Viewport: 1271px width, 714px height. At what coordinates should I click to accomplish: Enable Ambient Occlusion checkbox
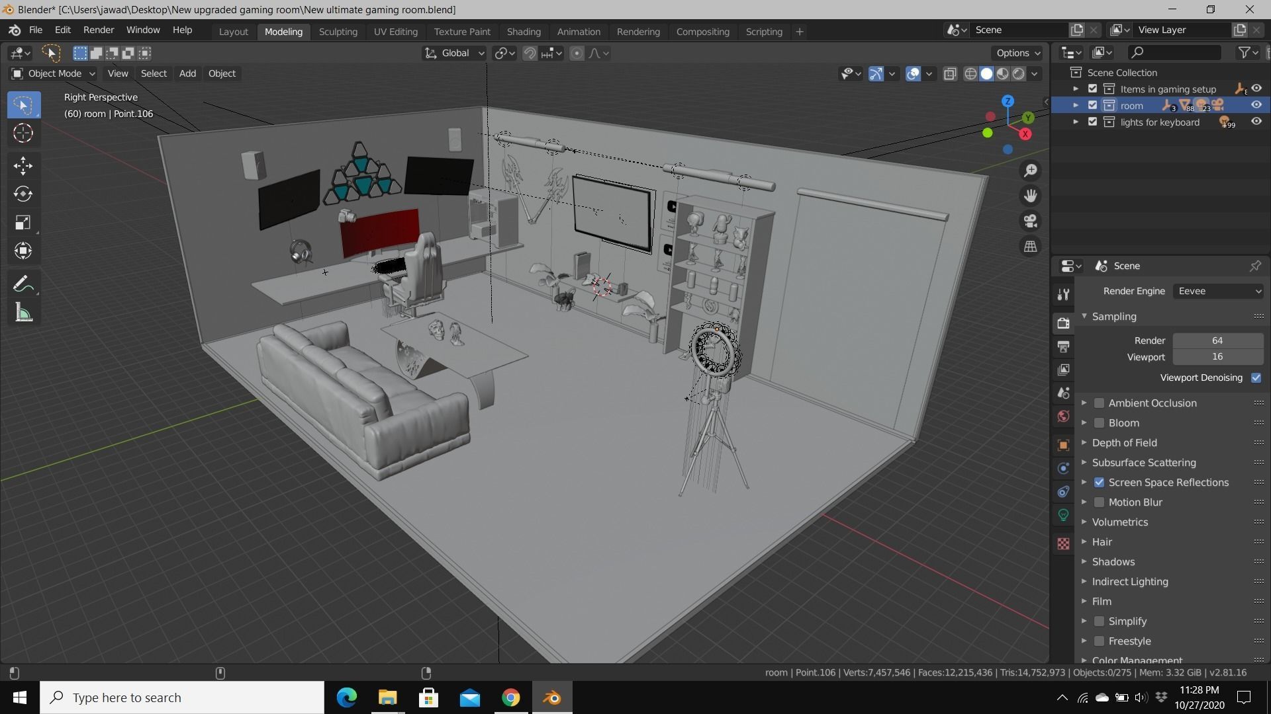(x=1099, y=403)
